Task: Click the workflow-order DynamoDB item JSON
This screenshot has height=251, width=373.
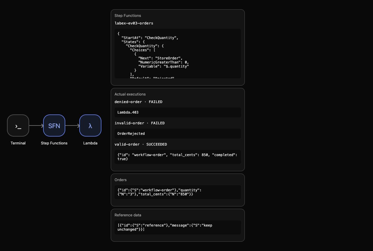Action: [x=178, y=192]
